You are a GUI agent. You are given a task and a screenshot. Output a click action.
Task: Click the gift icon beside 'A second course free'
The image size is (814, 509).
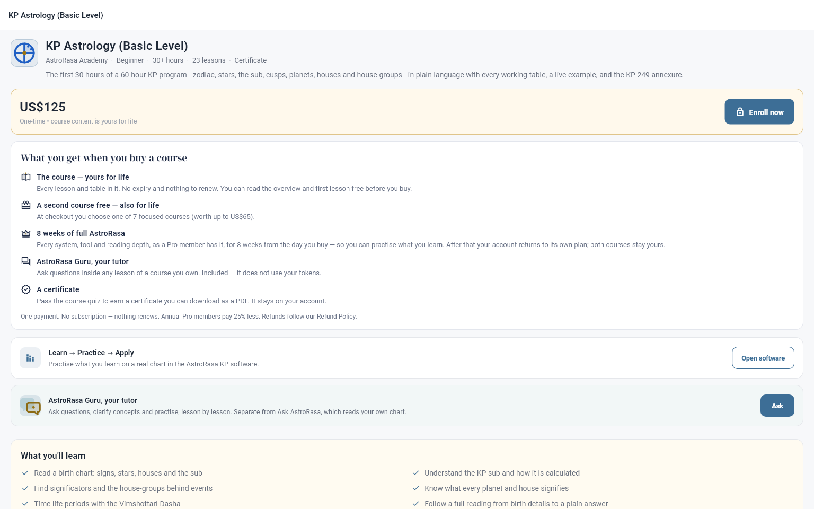coord(26,205)
